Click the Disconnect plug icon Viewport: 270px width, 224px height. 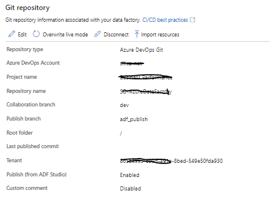click(x=97, y=34)
